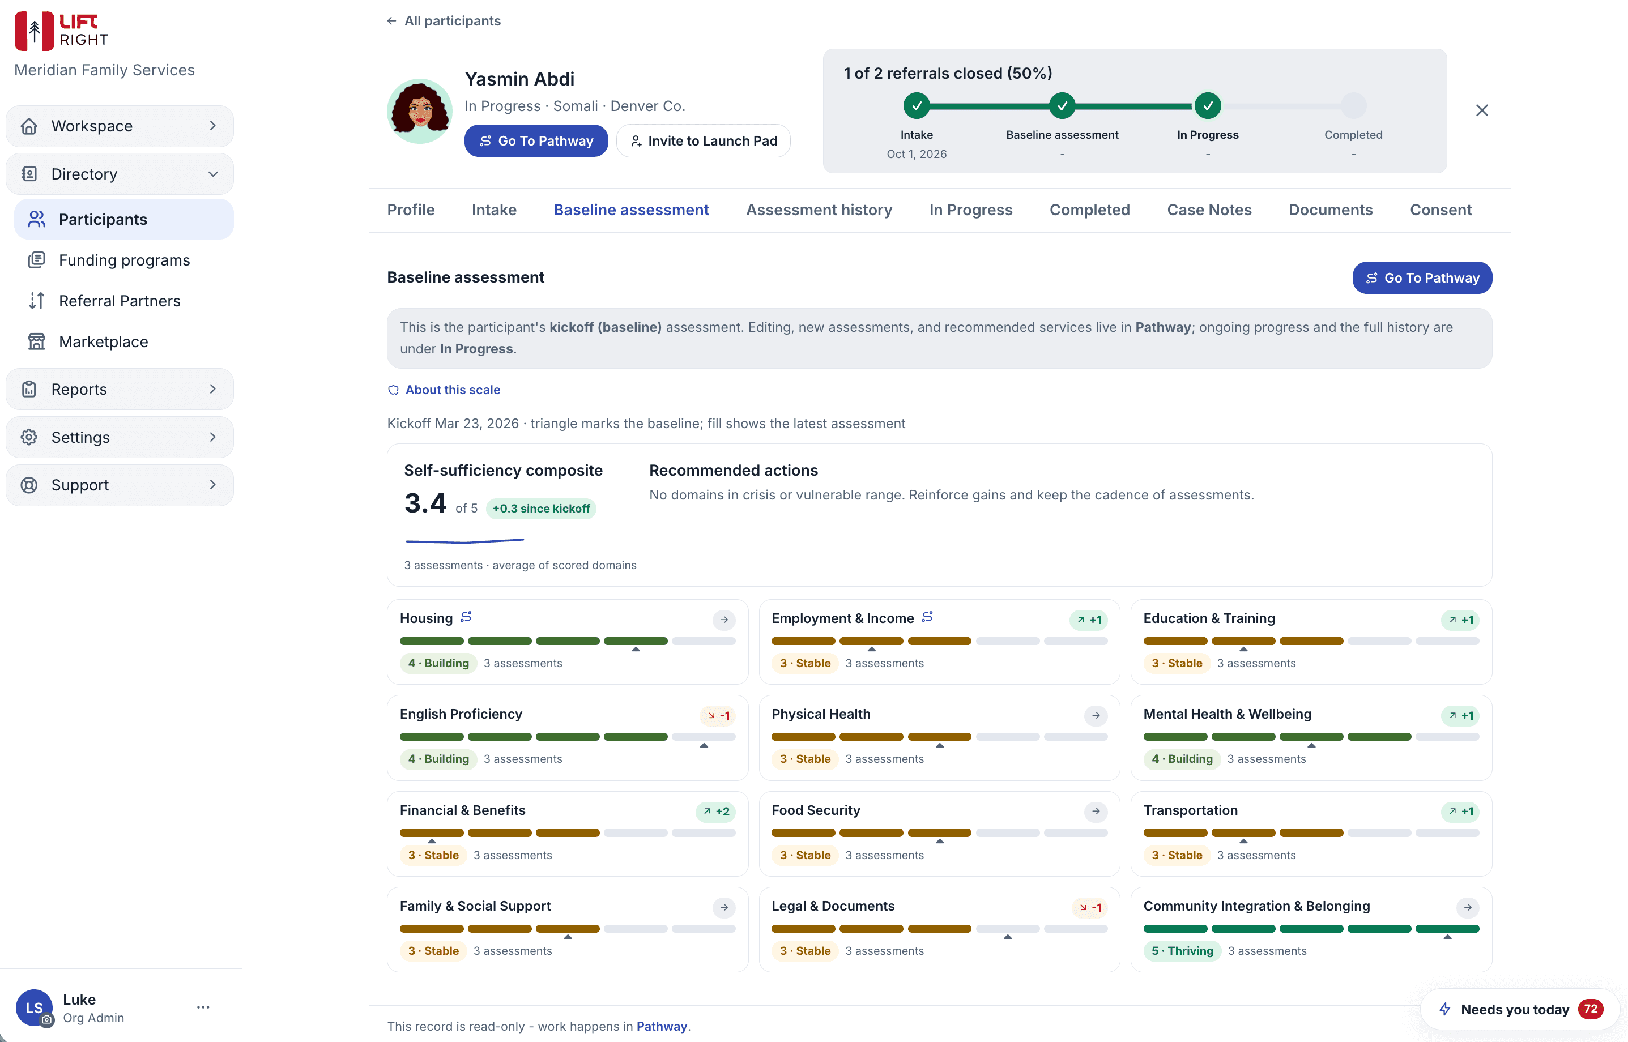Collapse the Directory section chevron
Image resolution: width=1628 pixels, height=1042 pixels.
pos(212,174)
